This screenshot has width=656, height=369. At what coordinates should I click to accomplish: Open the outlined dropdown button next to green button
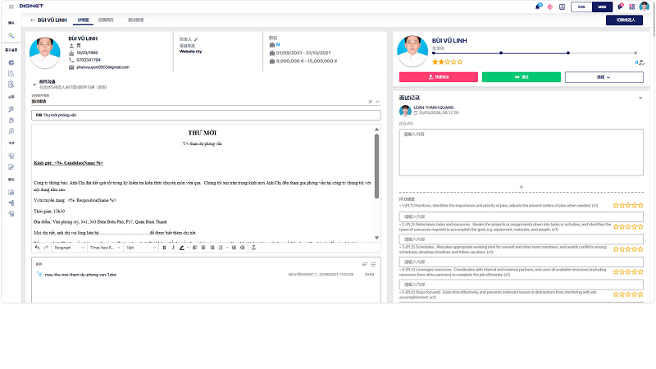(604, 77)
